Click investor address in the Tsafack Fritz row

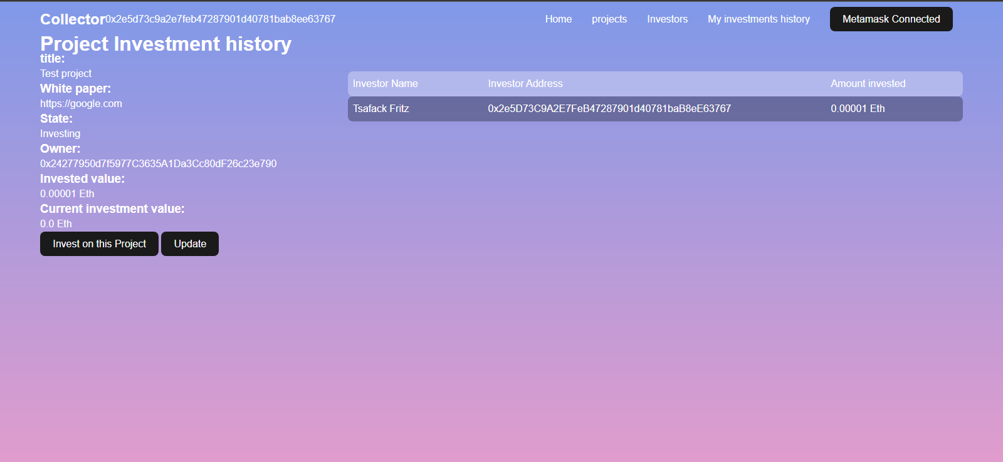click(x=609, y=109)
